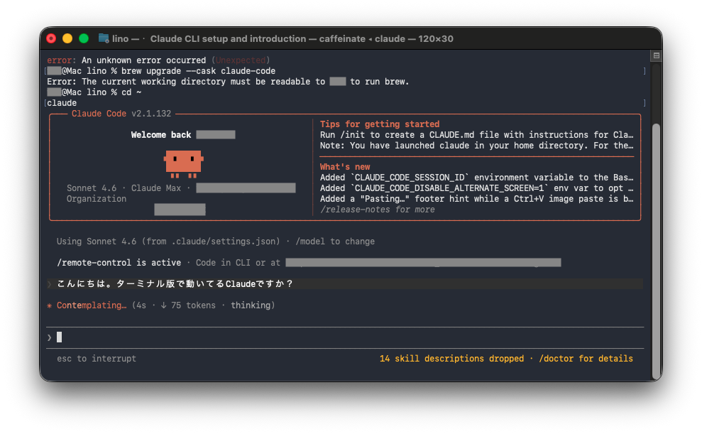702x434 pixels.
Task: Click the CLAUDE_CODE_SESSION_ID changelog line
Action: pyautogui.click(x=476, y=178)
